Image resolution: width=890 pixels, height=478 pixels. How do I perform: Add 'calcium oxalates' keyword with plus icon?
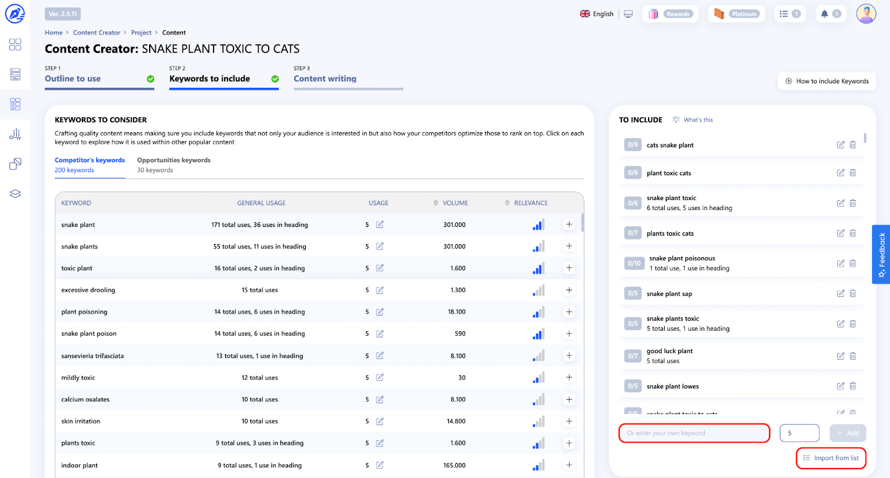(x=569, y=400)
